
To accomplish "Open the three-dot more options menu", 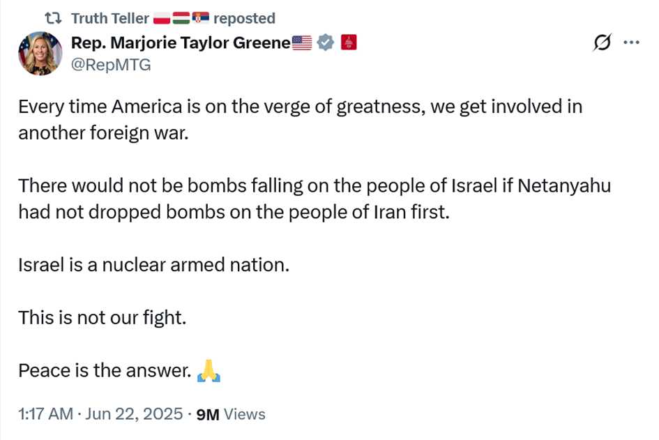I will click(631, 42).
